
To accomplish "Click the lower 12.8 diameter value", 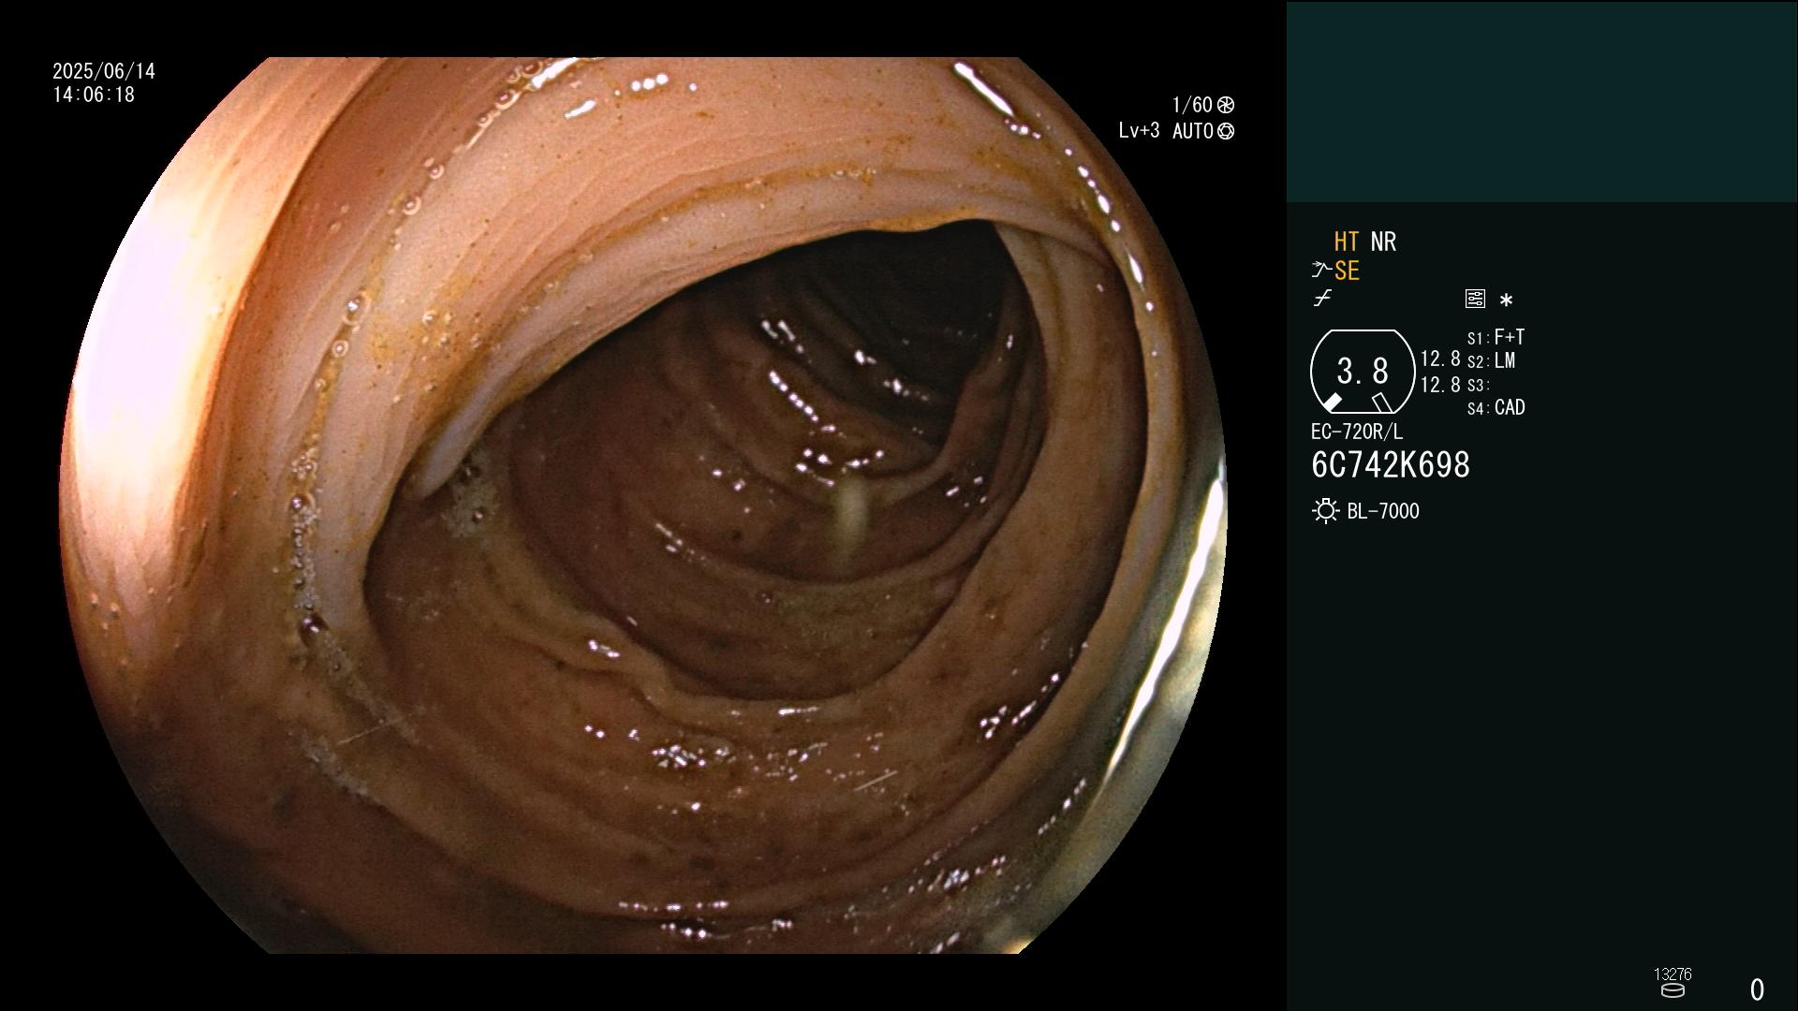I will (x=1440, y=385).
